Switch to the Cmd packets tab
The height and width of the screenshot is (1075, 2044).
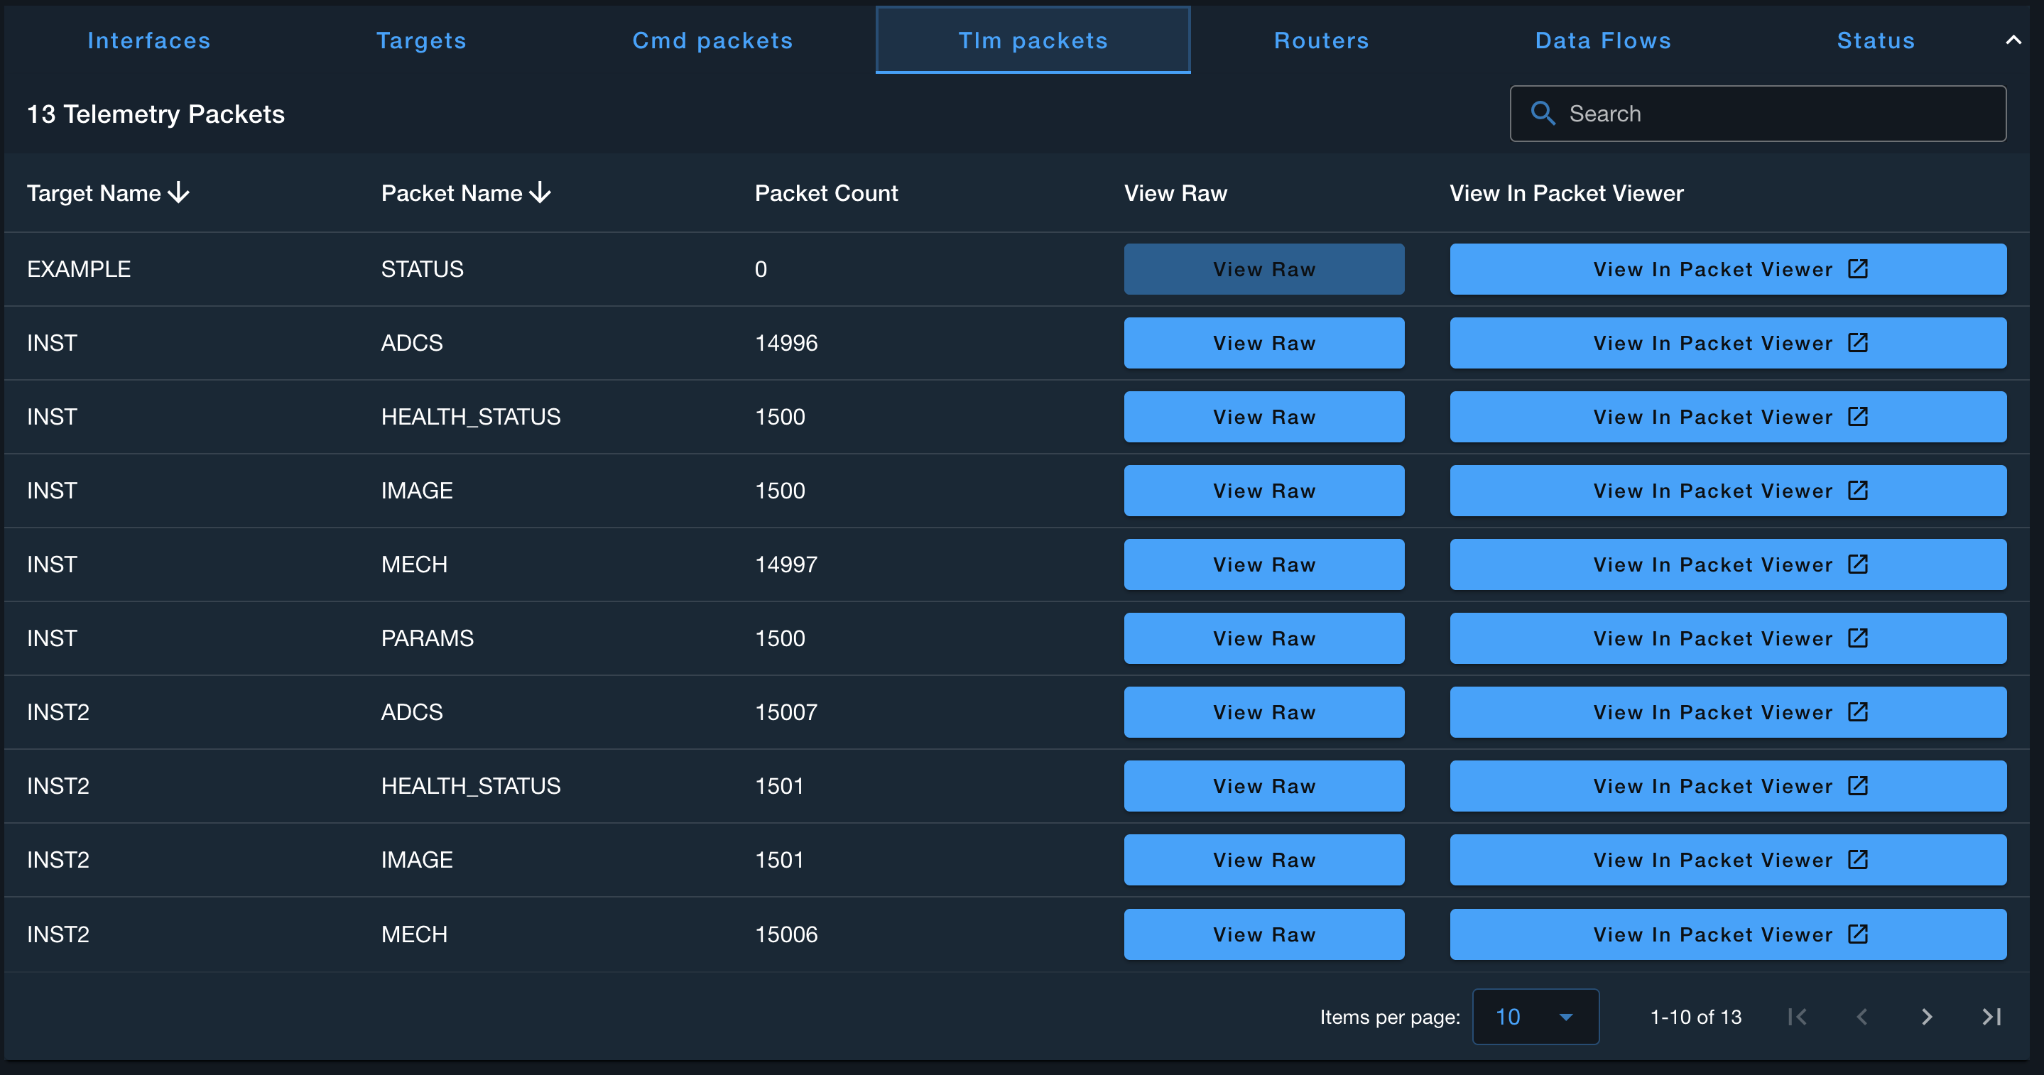(x=712, y=40)
